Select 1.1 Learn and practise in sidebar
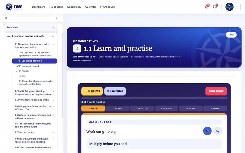This screenshot has width=245, height=153. tap(35, 61)
